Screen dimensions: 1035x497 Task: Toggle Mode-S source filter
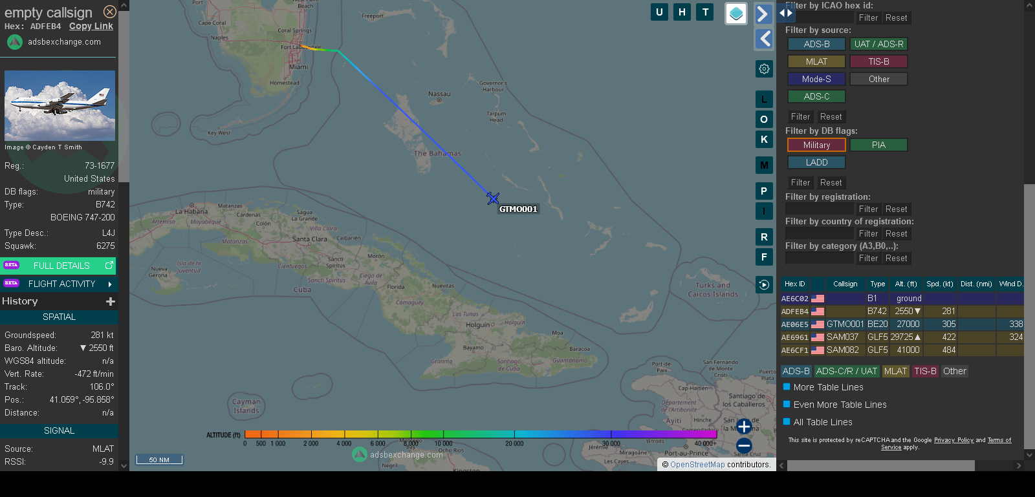tap(816, 79)
